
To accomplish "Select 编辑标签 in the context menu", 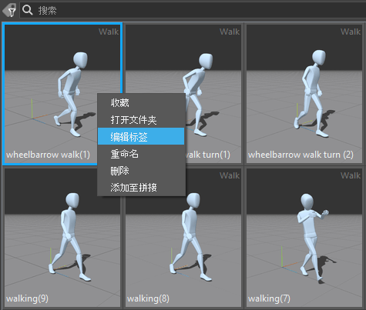I will (141, 136).
